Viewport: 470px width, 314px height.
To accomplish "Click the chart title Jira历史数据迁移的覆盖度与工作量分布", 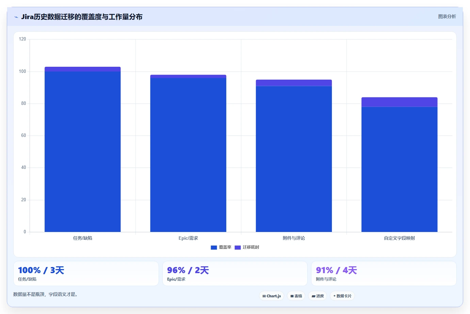I will pos(82,17).
